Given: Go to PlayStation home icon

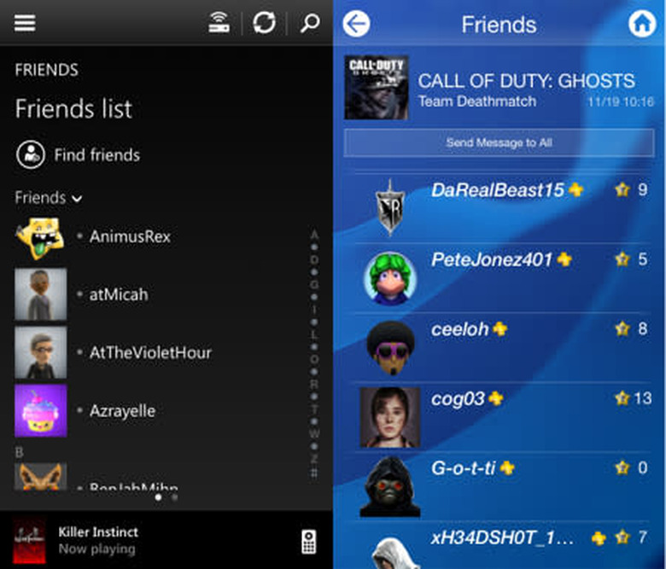Looking at the screenshot, I should 642,23.
